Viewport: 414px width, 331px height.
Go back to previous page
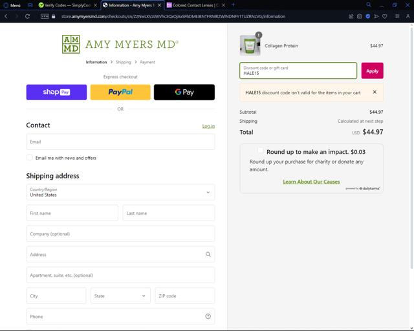tap(6, 16)
